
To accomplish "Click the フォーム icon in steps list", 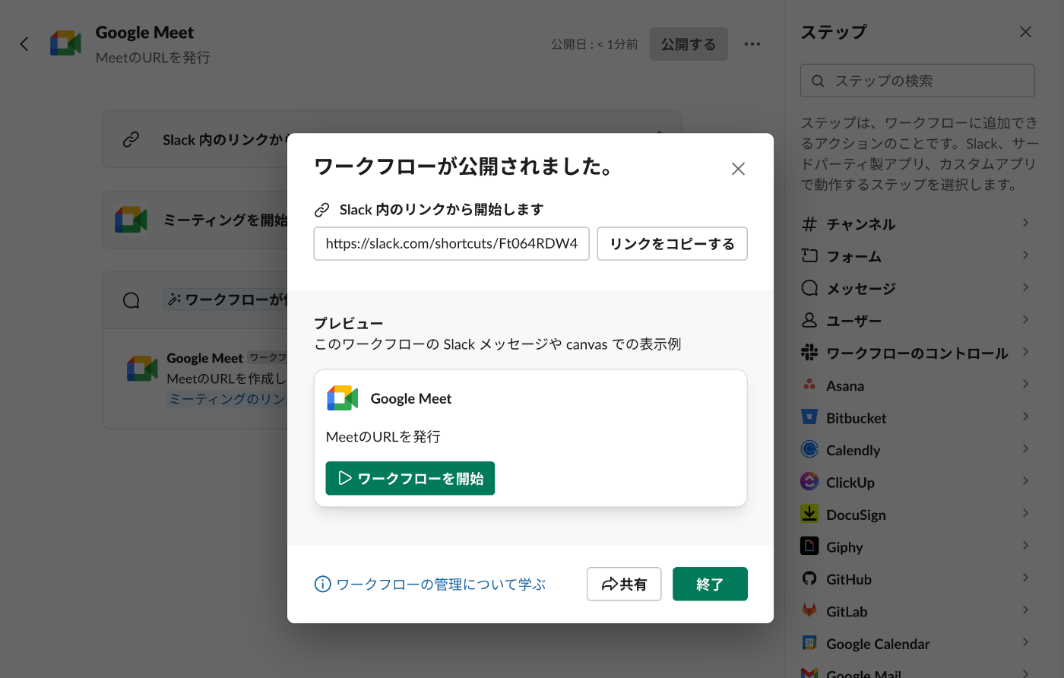I will pos(809,255).
